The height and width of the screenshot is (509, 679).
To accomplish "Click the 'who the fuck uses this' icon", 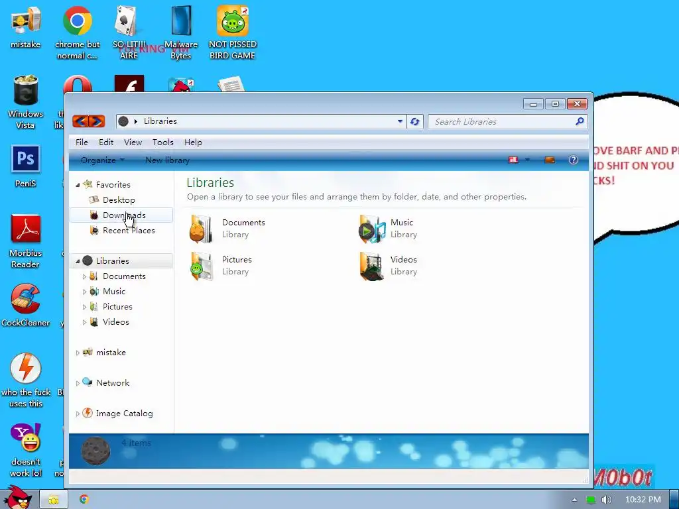I will [x=26, y=380].
